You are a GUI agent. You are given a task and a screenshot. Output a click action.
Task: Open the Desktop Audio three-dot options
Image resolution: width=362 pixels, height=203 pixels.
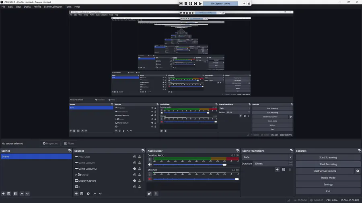(150, 160)
